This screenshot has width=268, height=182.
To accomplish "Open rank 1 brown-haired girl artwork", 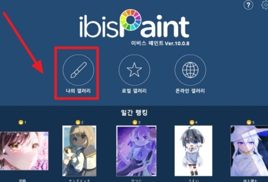I will pos(24,151).
